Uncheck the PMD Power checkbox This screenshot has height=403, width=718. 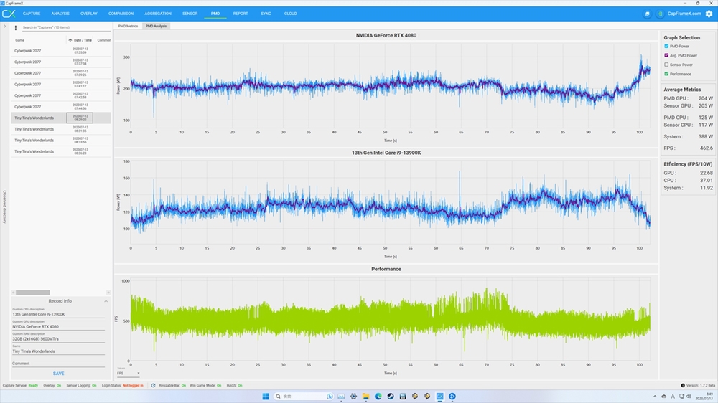coord(666,46)
